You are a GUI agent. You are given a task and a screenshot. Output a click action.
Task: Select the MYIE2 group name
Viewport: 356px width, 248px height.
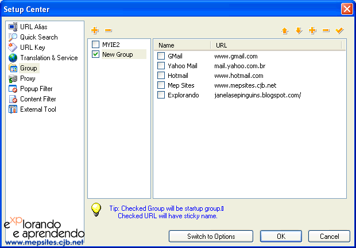click(111, 45)
